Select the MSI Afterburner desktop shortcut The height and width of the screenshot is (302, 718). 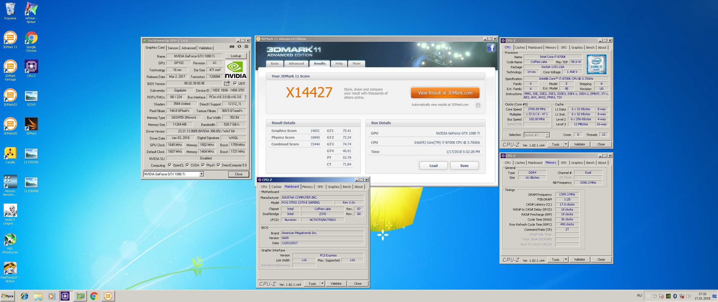tap(10, 243)
